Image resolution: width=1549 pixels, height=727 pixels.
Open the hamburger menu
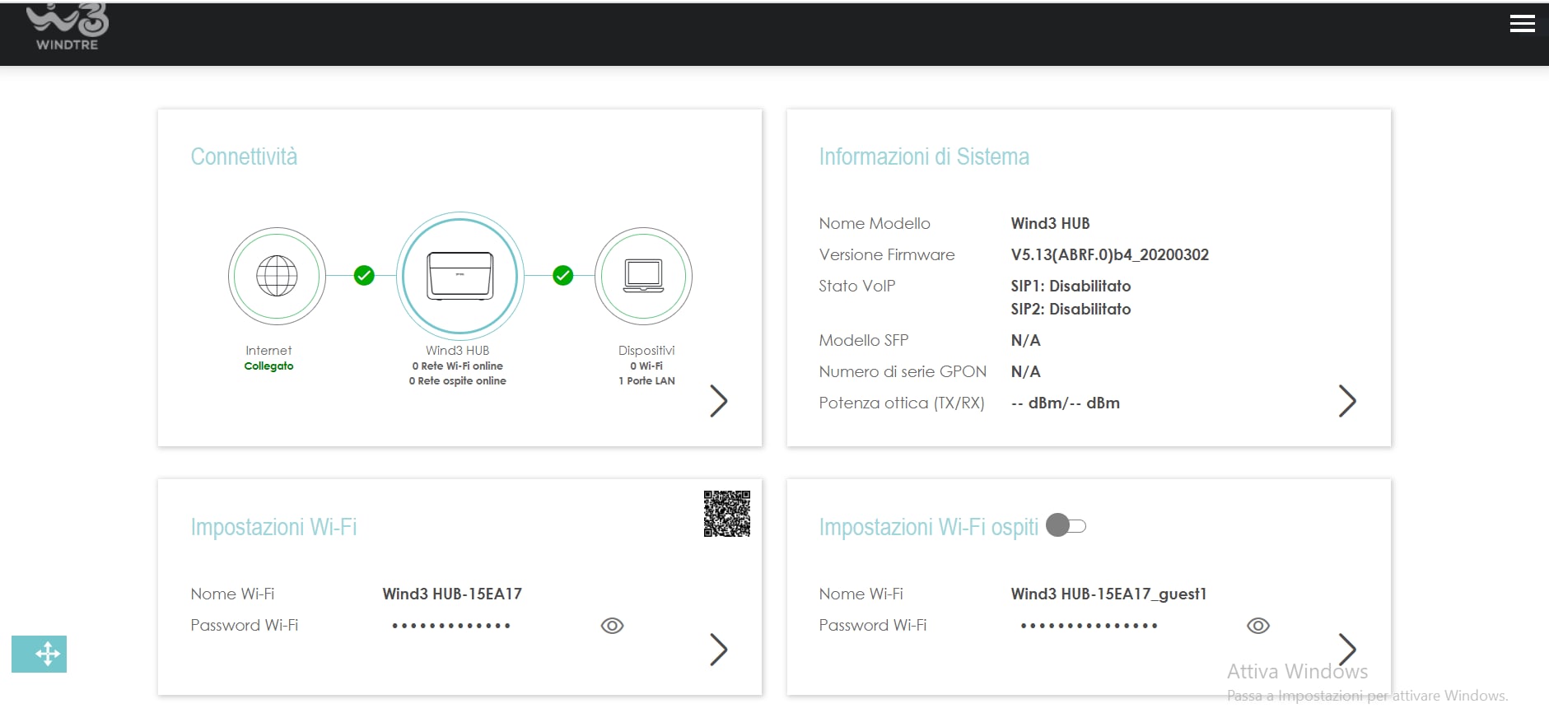1522,24
